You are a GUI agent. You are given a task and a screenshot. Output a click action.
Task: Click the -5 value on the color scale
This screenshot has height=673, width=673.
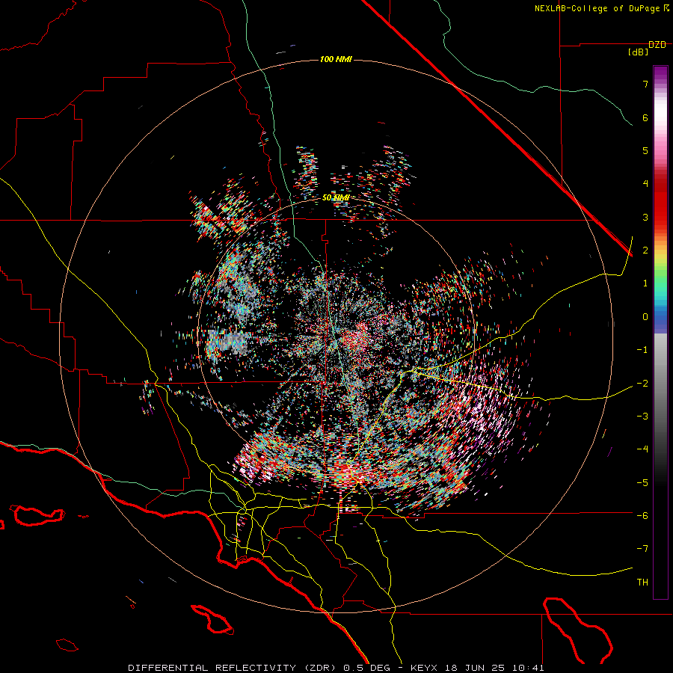(x=642, y=483)
